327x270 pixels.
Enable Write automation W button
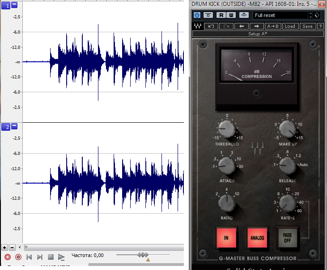click(231, 15)
